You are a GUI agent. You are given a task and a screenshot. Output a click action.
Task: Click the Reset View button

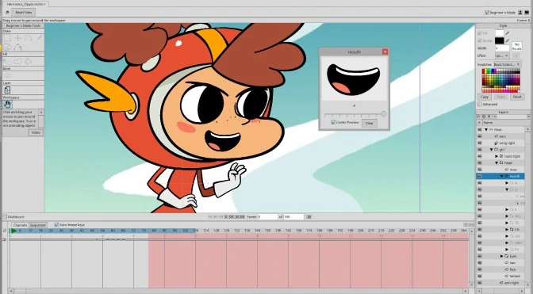pyautogui.click(x=24, y=13)
